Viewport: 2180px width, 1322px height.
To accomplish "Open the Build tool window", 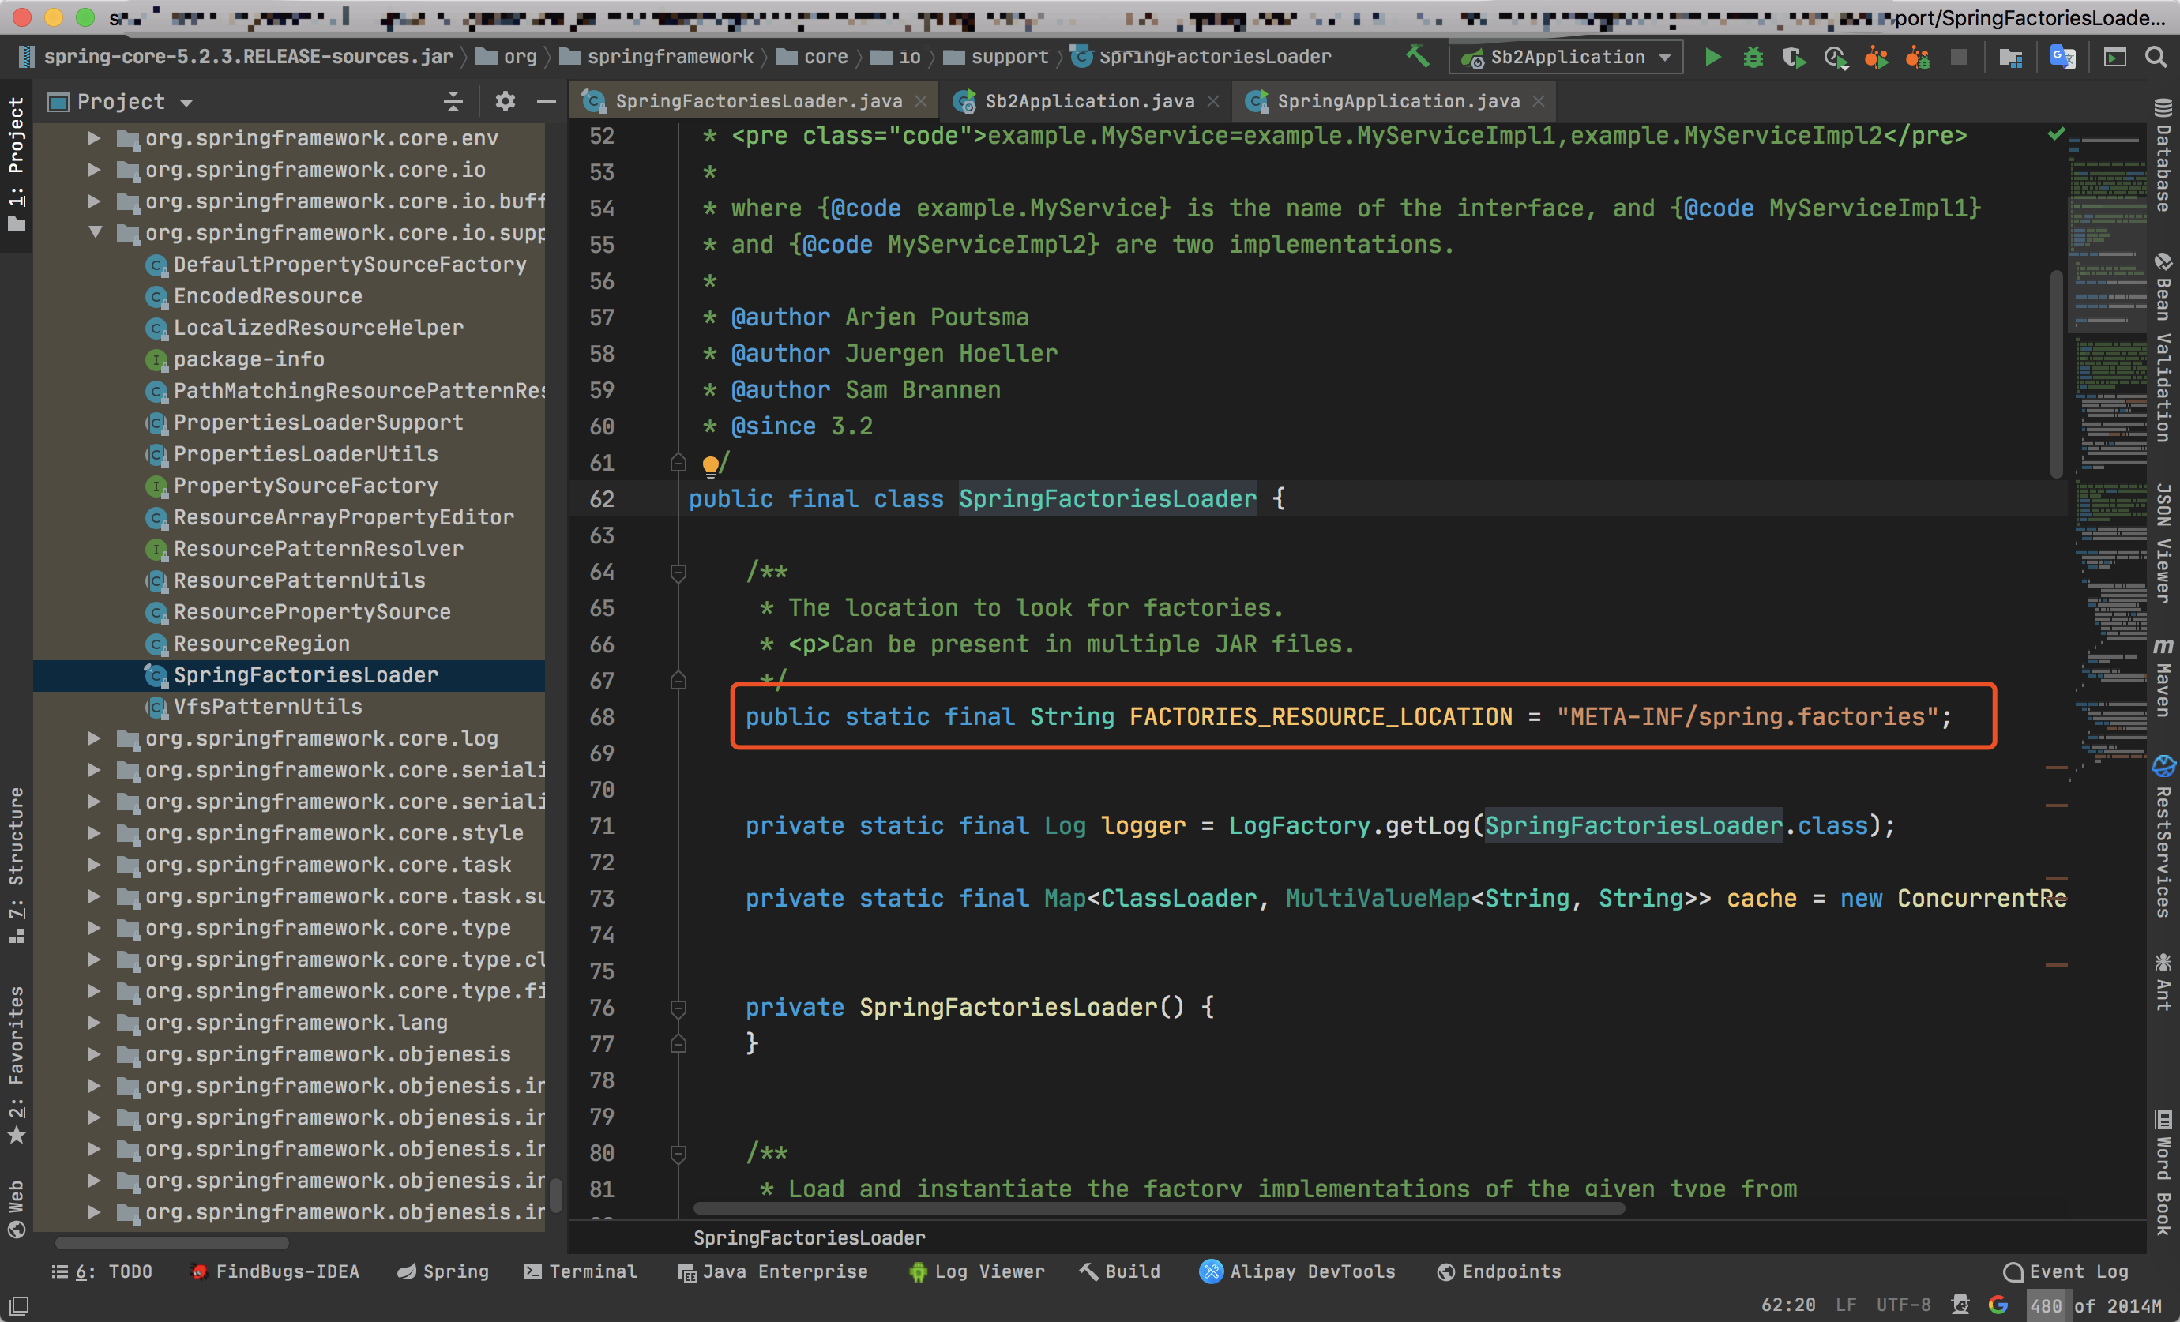I will [x=1120, y=1271].
